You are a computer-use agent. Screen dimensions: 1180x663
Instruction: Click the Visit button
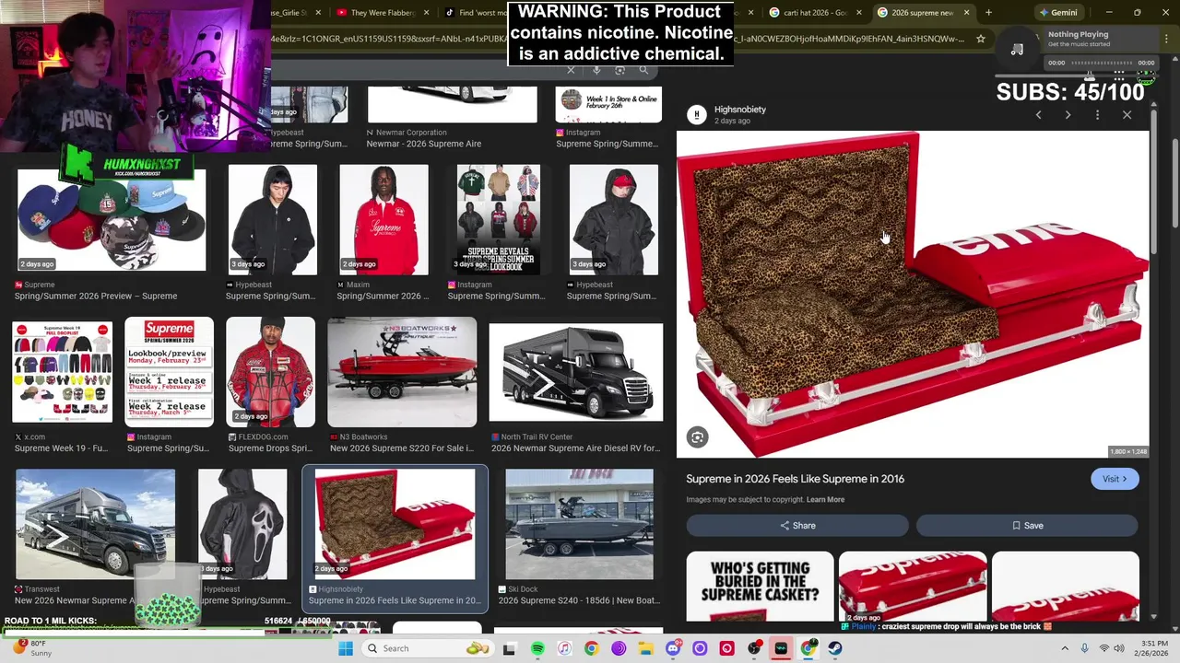tap(1115, 479)
